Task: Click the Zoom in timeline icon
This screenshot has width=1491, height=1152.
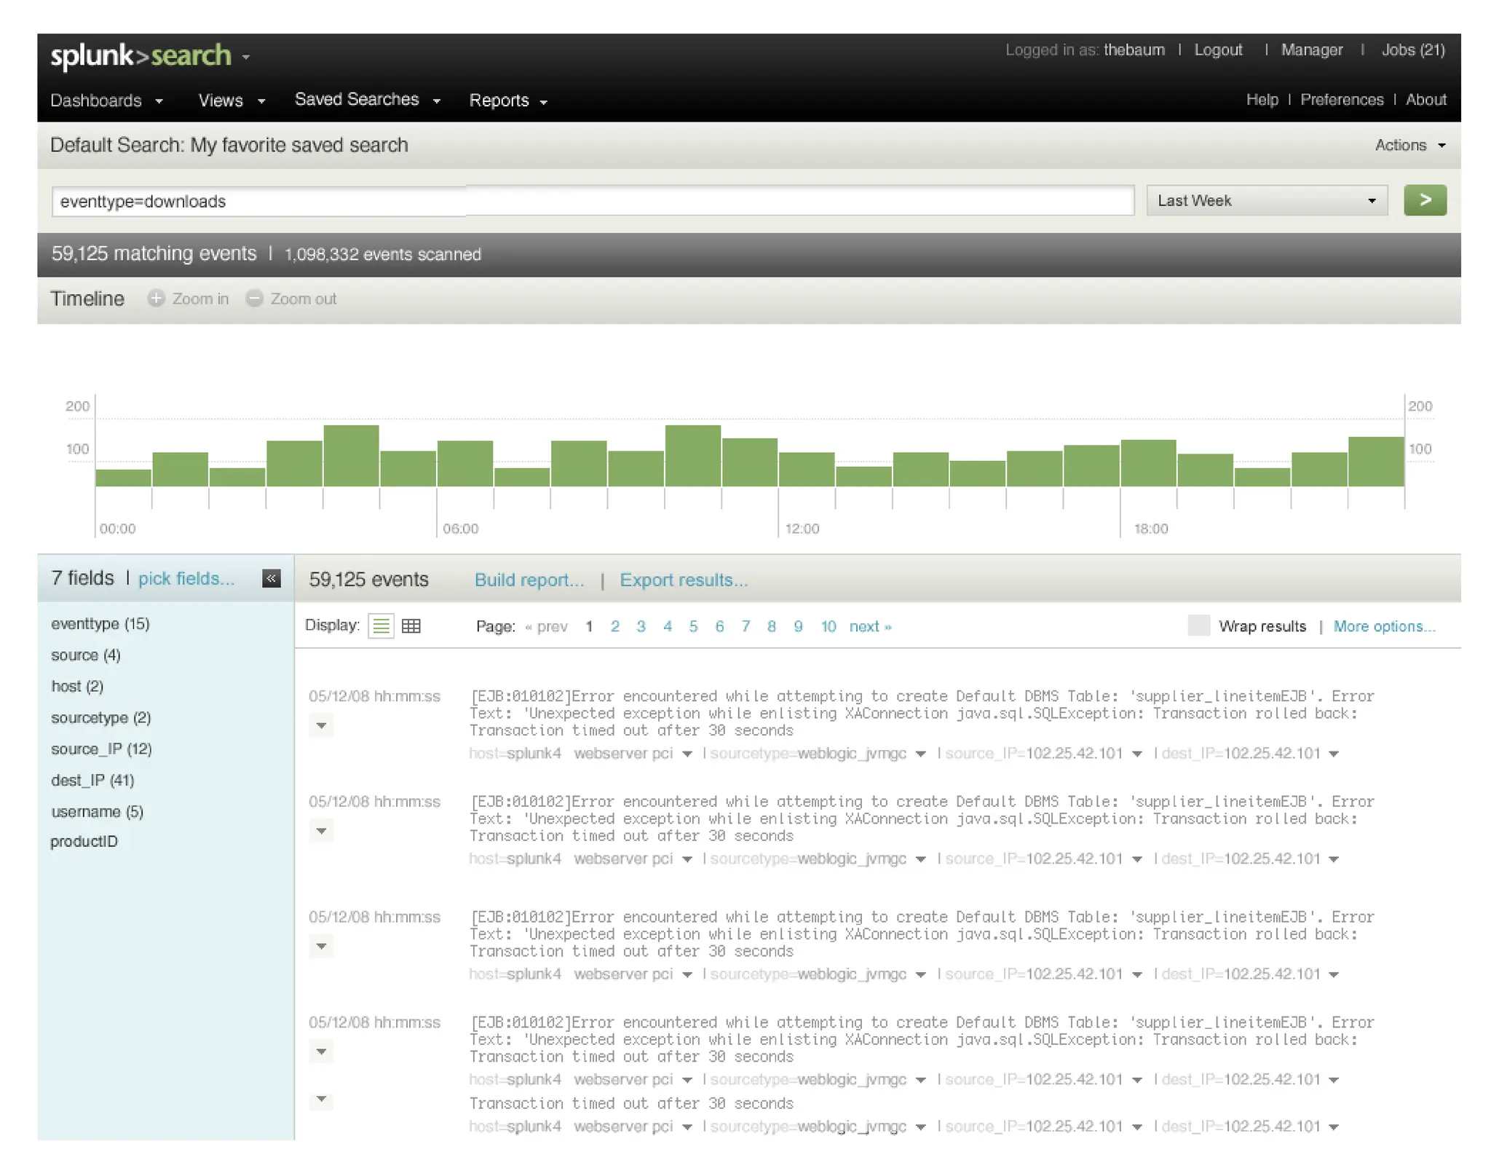Action: [156, 299]
